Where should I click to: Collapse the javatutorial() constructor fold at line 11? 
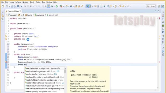pyautogui.click(x=9, y=44)
